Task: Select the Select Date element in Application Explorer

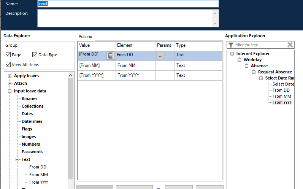Action: 283,84
